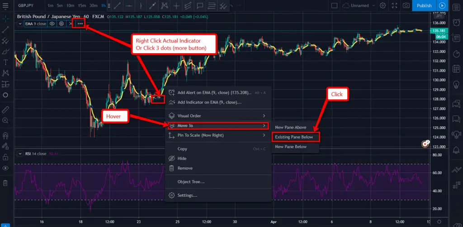Activate the zoom in tool
The height and width of the screenshot is (227, 463).
pyautogui.click(x=5, y=120)
